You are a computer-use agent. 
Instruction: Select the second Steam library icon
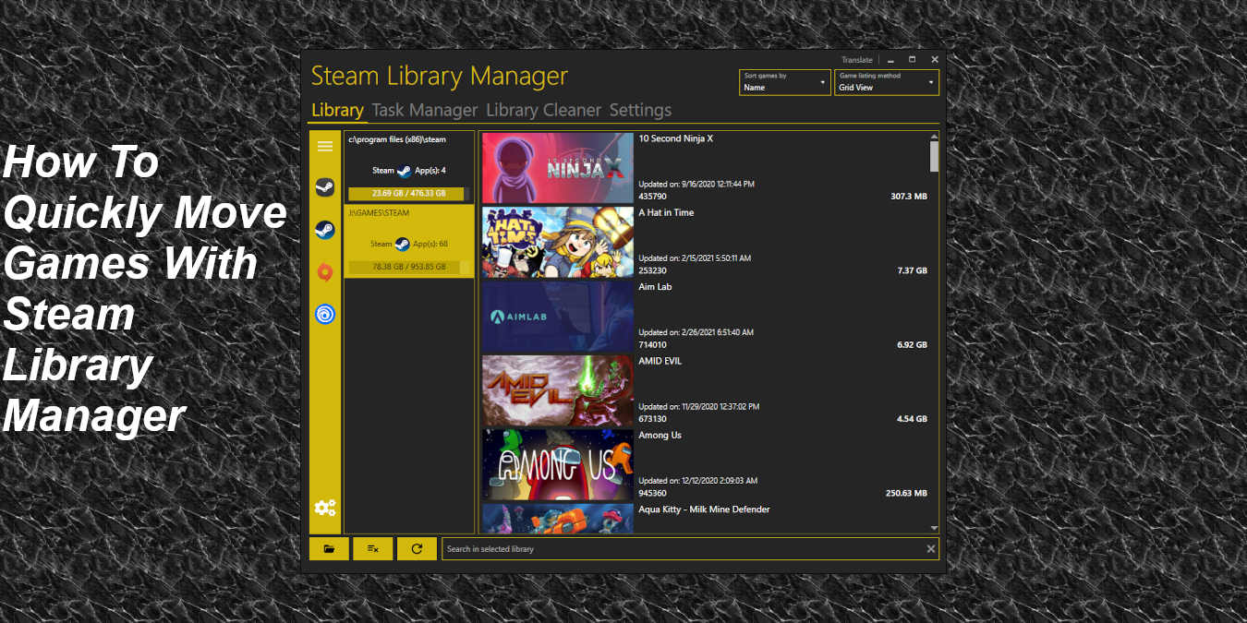coord(324,230)
